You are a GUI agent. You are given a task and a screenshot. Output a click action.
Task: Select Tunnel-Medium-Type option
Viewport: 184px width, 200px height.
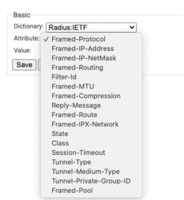(92, 171)
